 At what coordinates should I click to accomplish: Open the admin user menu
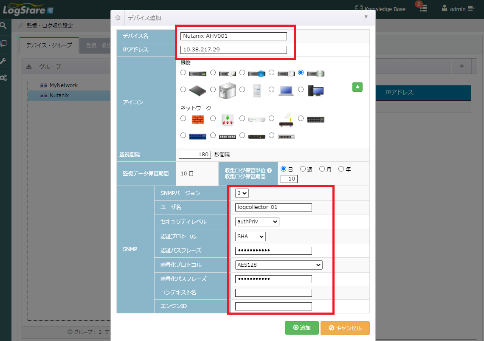tap(458, 8)
